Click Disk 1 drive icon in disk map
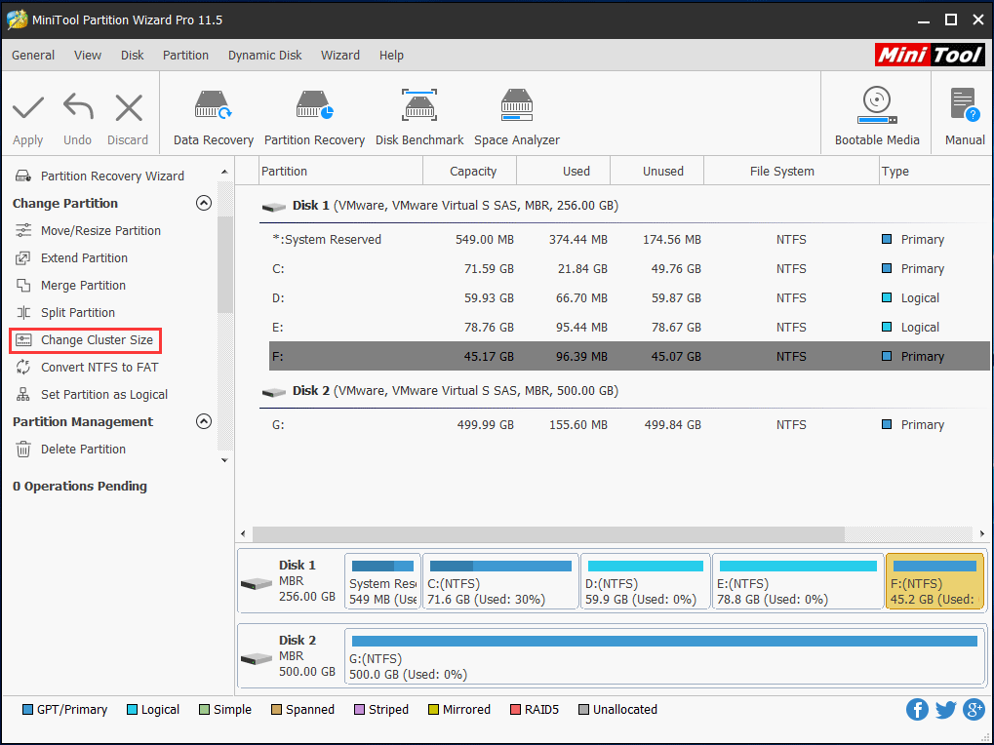This screenshot has height=745, width=994. point(257,583)
